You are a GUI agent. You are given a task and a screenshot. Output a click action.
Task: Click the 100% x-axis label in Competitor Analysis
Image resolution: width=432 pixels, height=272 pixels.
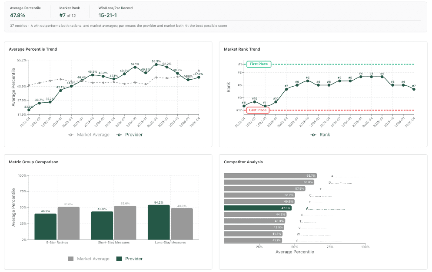click(366, 247)
